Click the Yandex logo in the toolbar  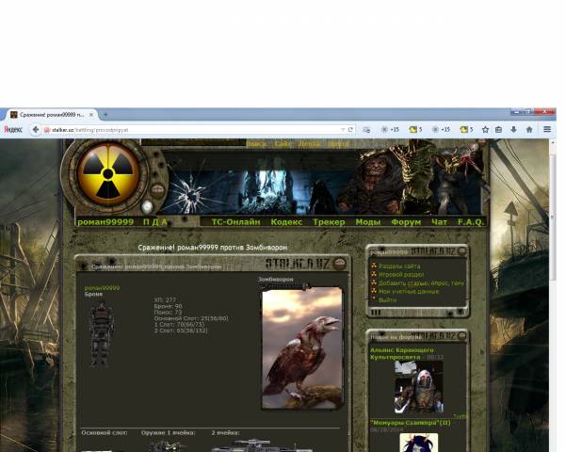(x=13, y=129)
